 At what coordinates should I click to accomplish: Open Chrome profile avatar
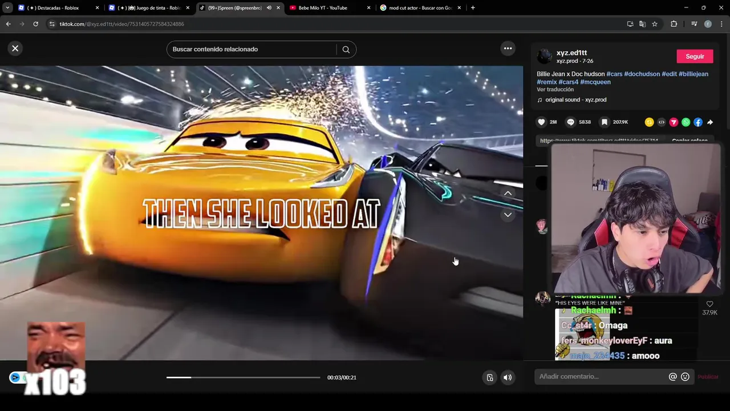[708, 24]
